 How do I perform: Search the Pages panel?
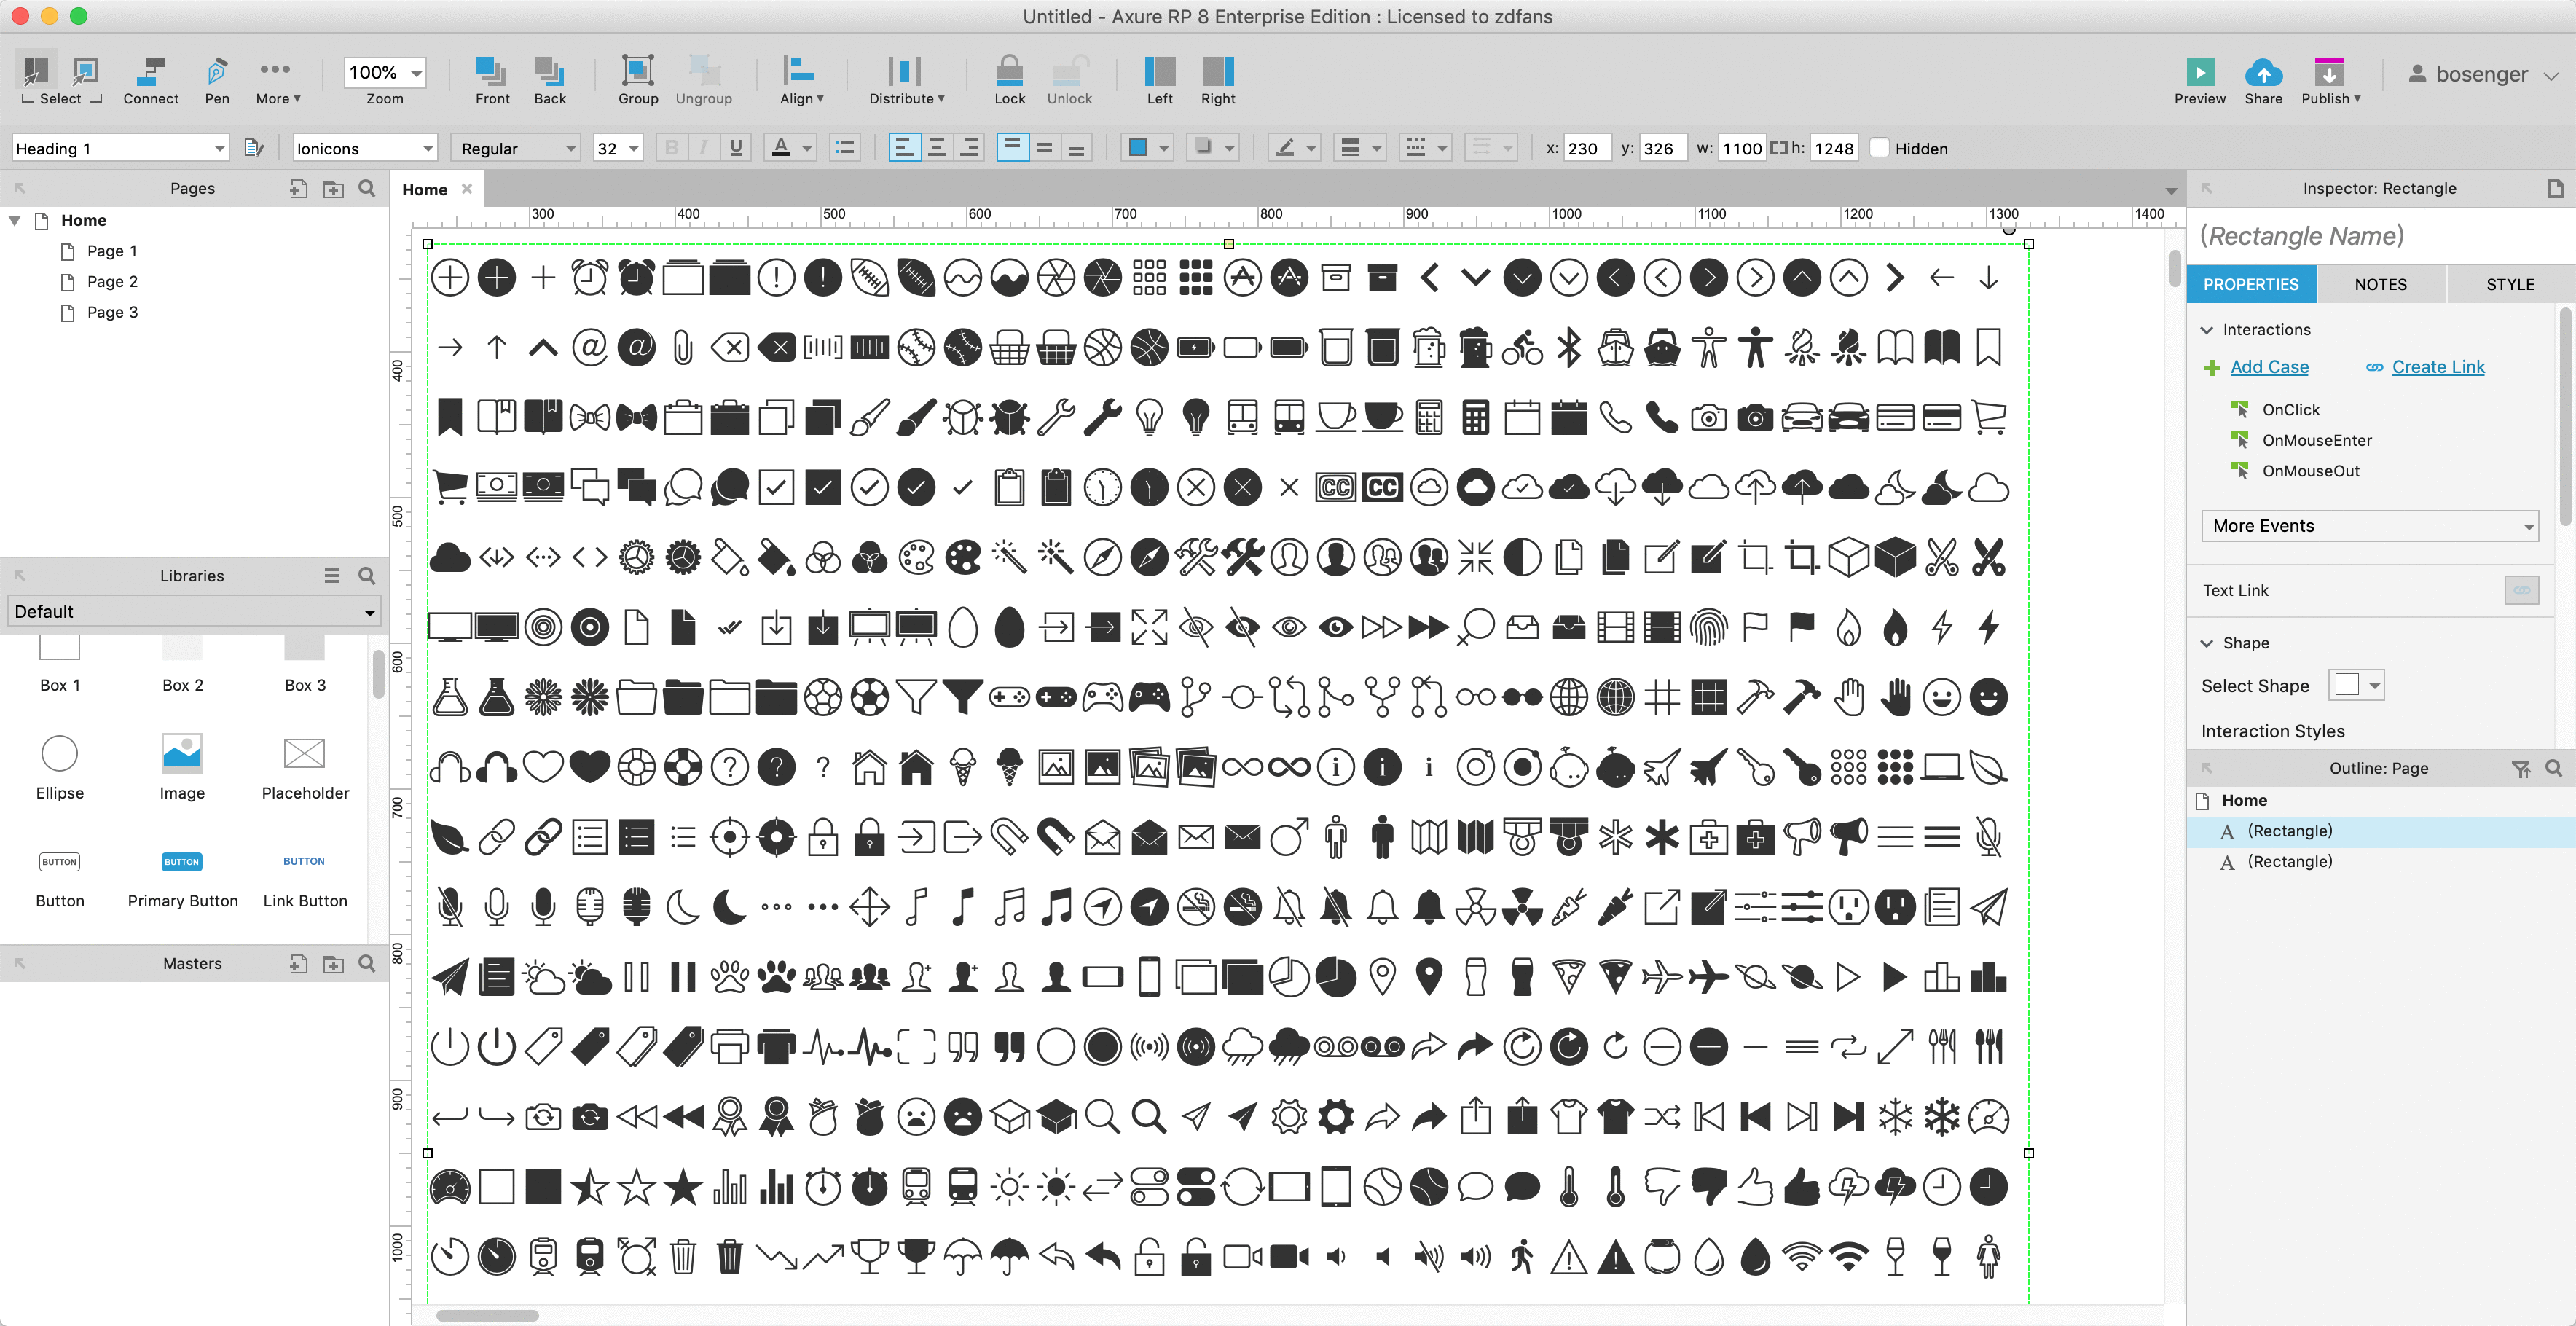[367, 188]
